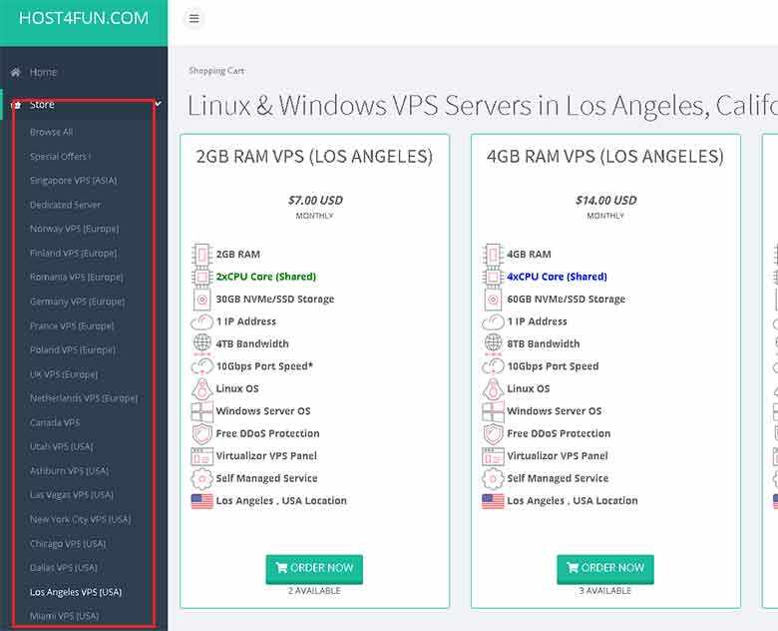Click CPU icon beside 2xCPU Core
Screen dimensions: 778x631
coord(201,277)
